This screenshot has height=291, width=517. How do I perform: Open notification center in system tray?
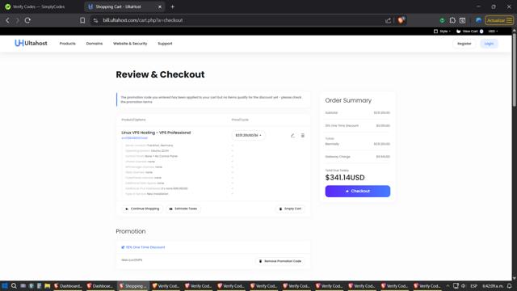pyautogui.click(x=510, y=286)
